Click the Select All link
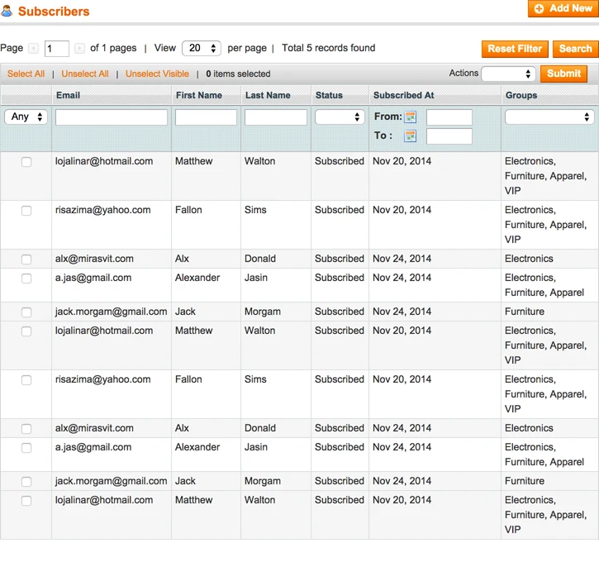This screenshot has width=599, height=562. [26, 74]
